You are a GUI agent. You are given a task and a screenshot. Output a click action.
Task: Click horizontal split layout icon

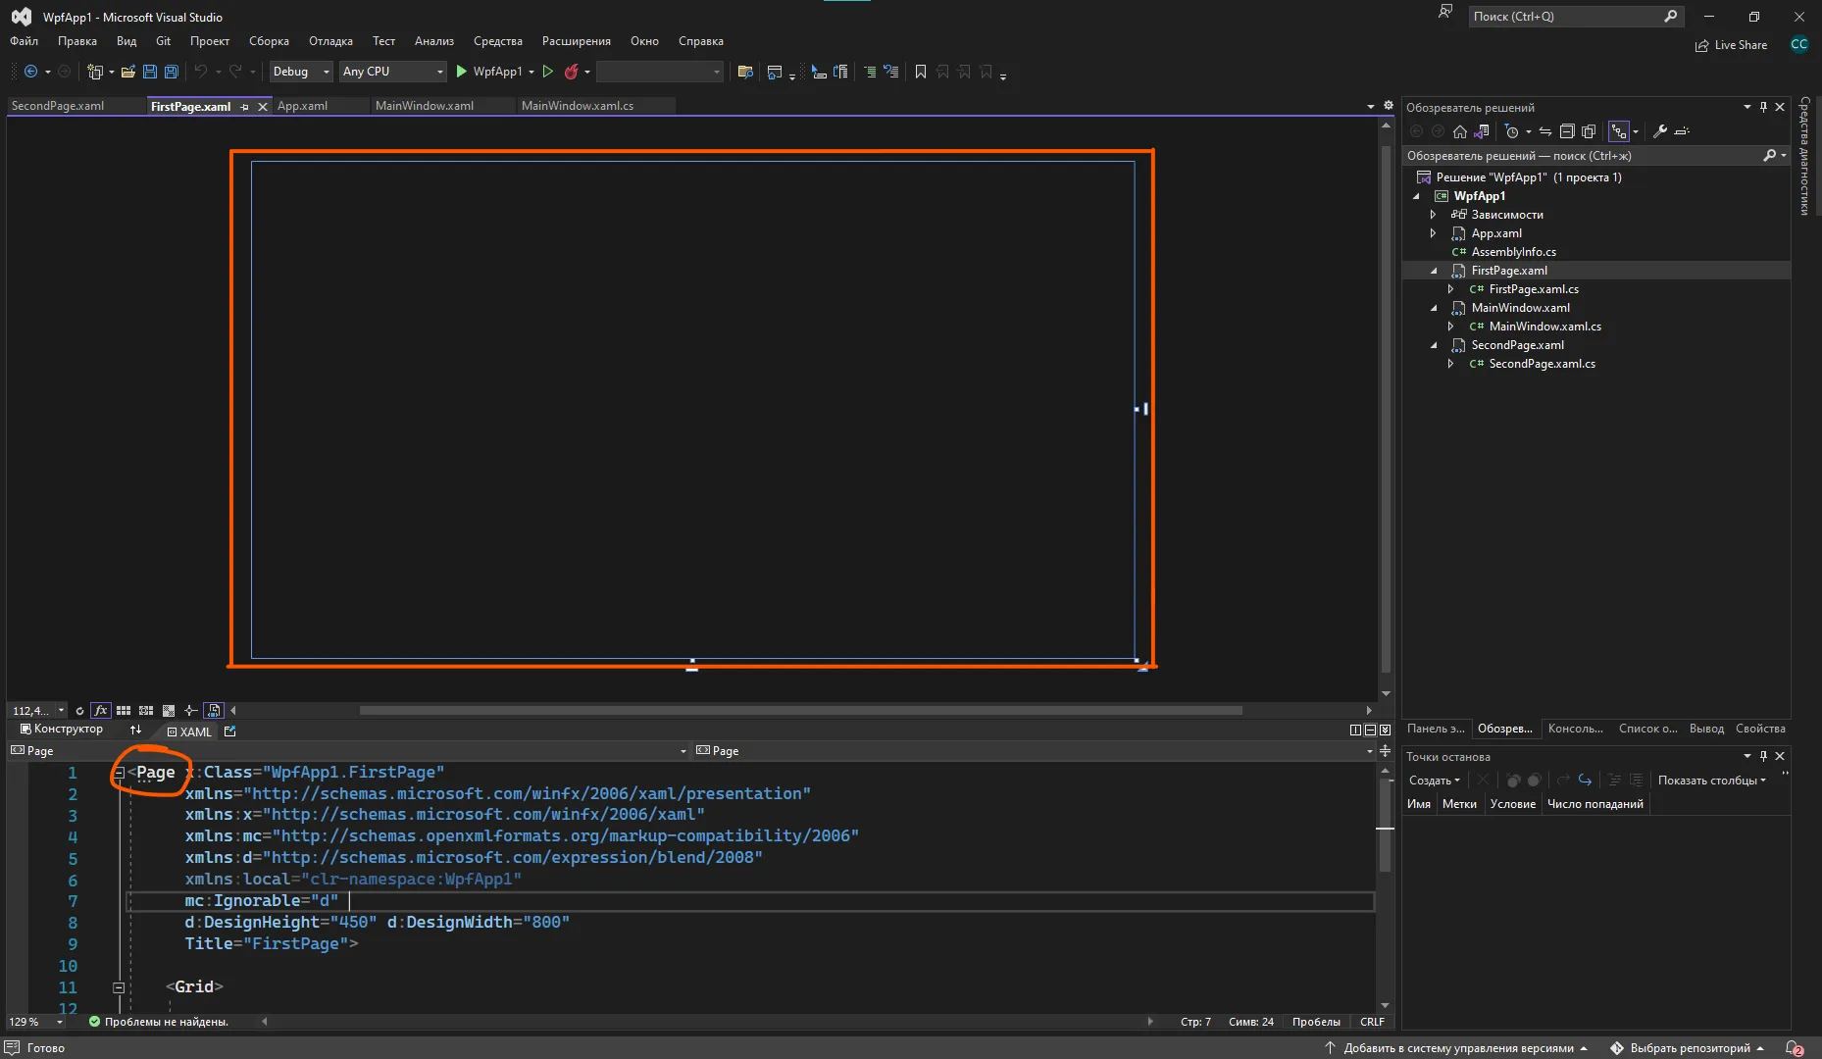(1370, 730)
